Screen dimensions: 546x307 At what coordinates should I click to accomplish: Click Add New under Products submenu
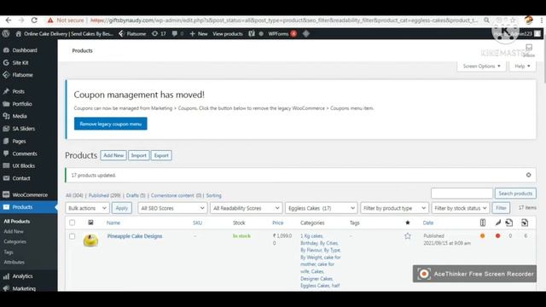pyautogui.click(x=14, y=231)
